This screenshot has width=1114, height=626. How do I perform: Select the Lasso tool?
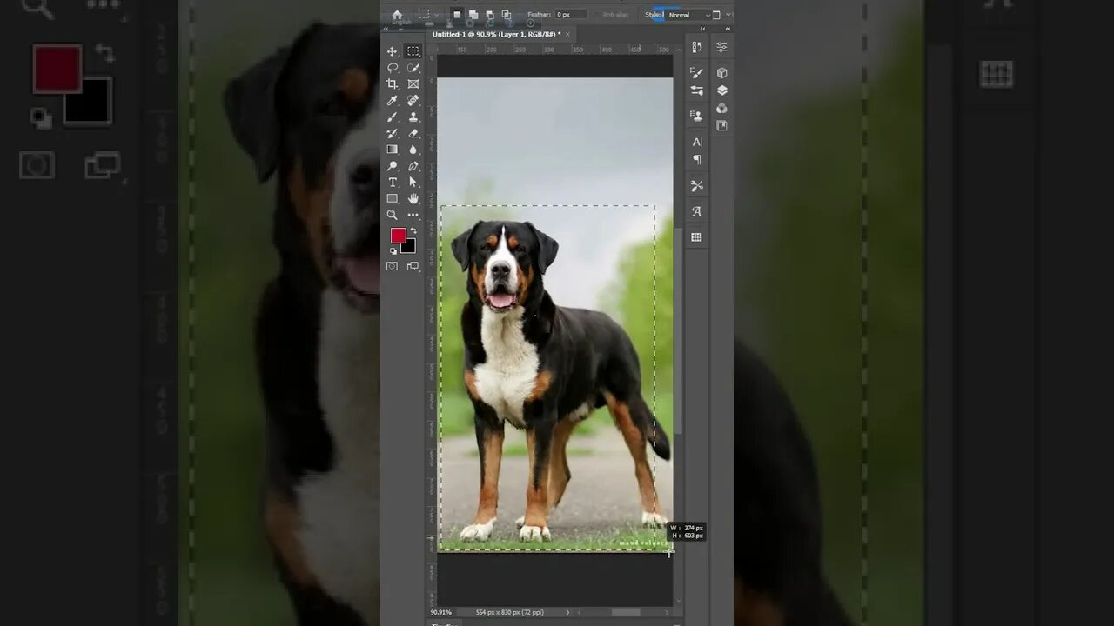[393, 68]
